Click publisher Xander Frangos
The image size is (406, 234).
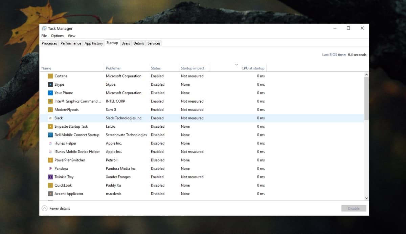[118, 177]
